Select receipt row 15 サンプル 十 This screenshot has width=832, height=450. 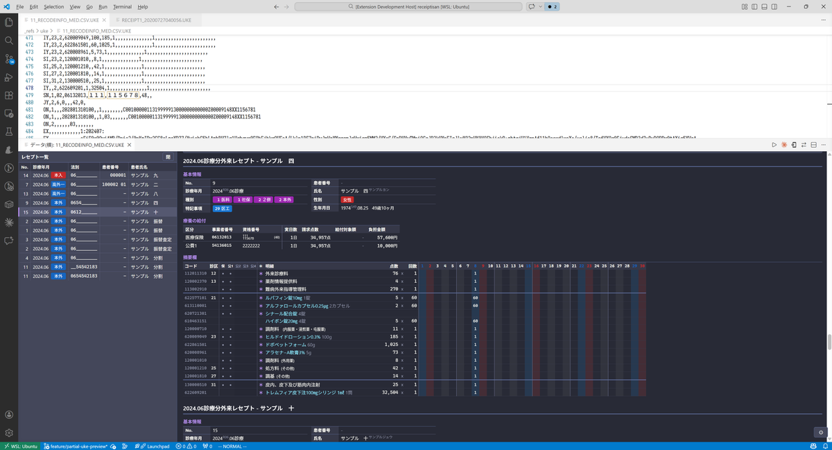(x=96, y=211)
